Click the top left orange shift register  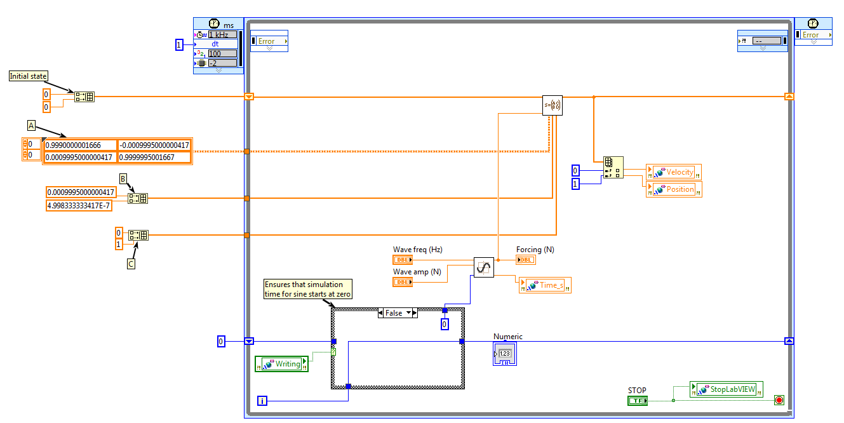(x=249, y=97)
